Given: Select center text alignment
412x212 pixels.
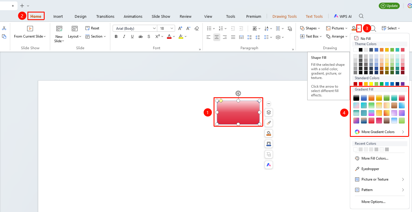Looking at the screenshot, I should 217,37.
